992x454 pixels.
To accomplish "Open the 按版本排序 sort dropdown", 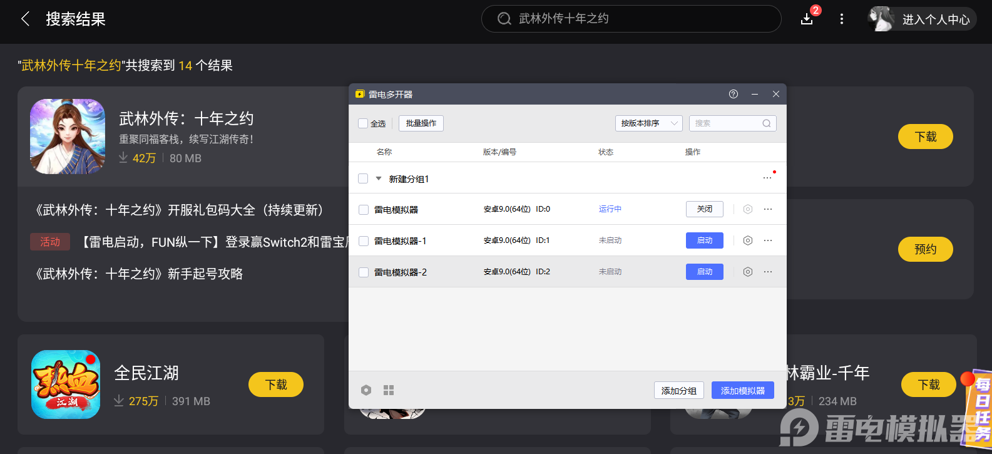I will (648, 123).
